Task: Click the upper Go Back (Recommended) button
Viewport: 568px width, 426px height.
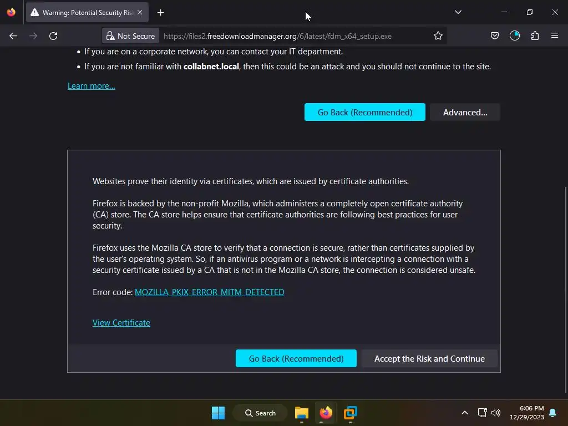Action: pos(365,112)
